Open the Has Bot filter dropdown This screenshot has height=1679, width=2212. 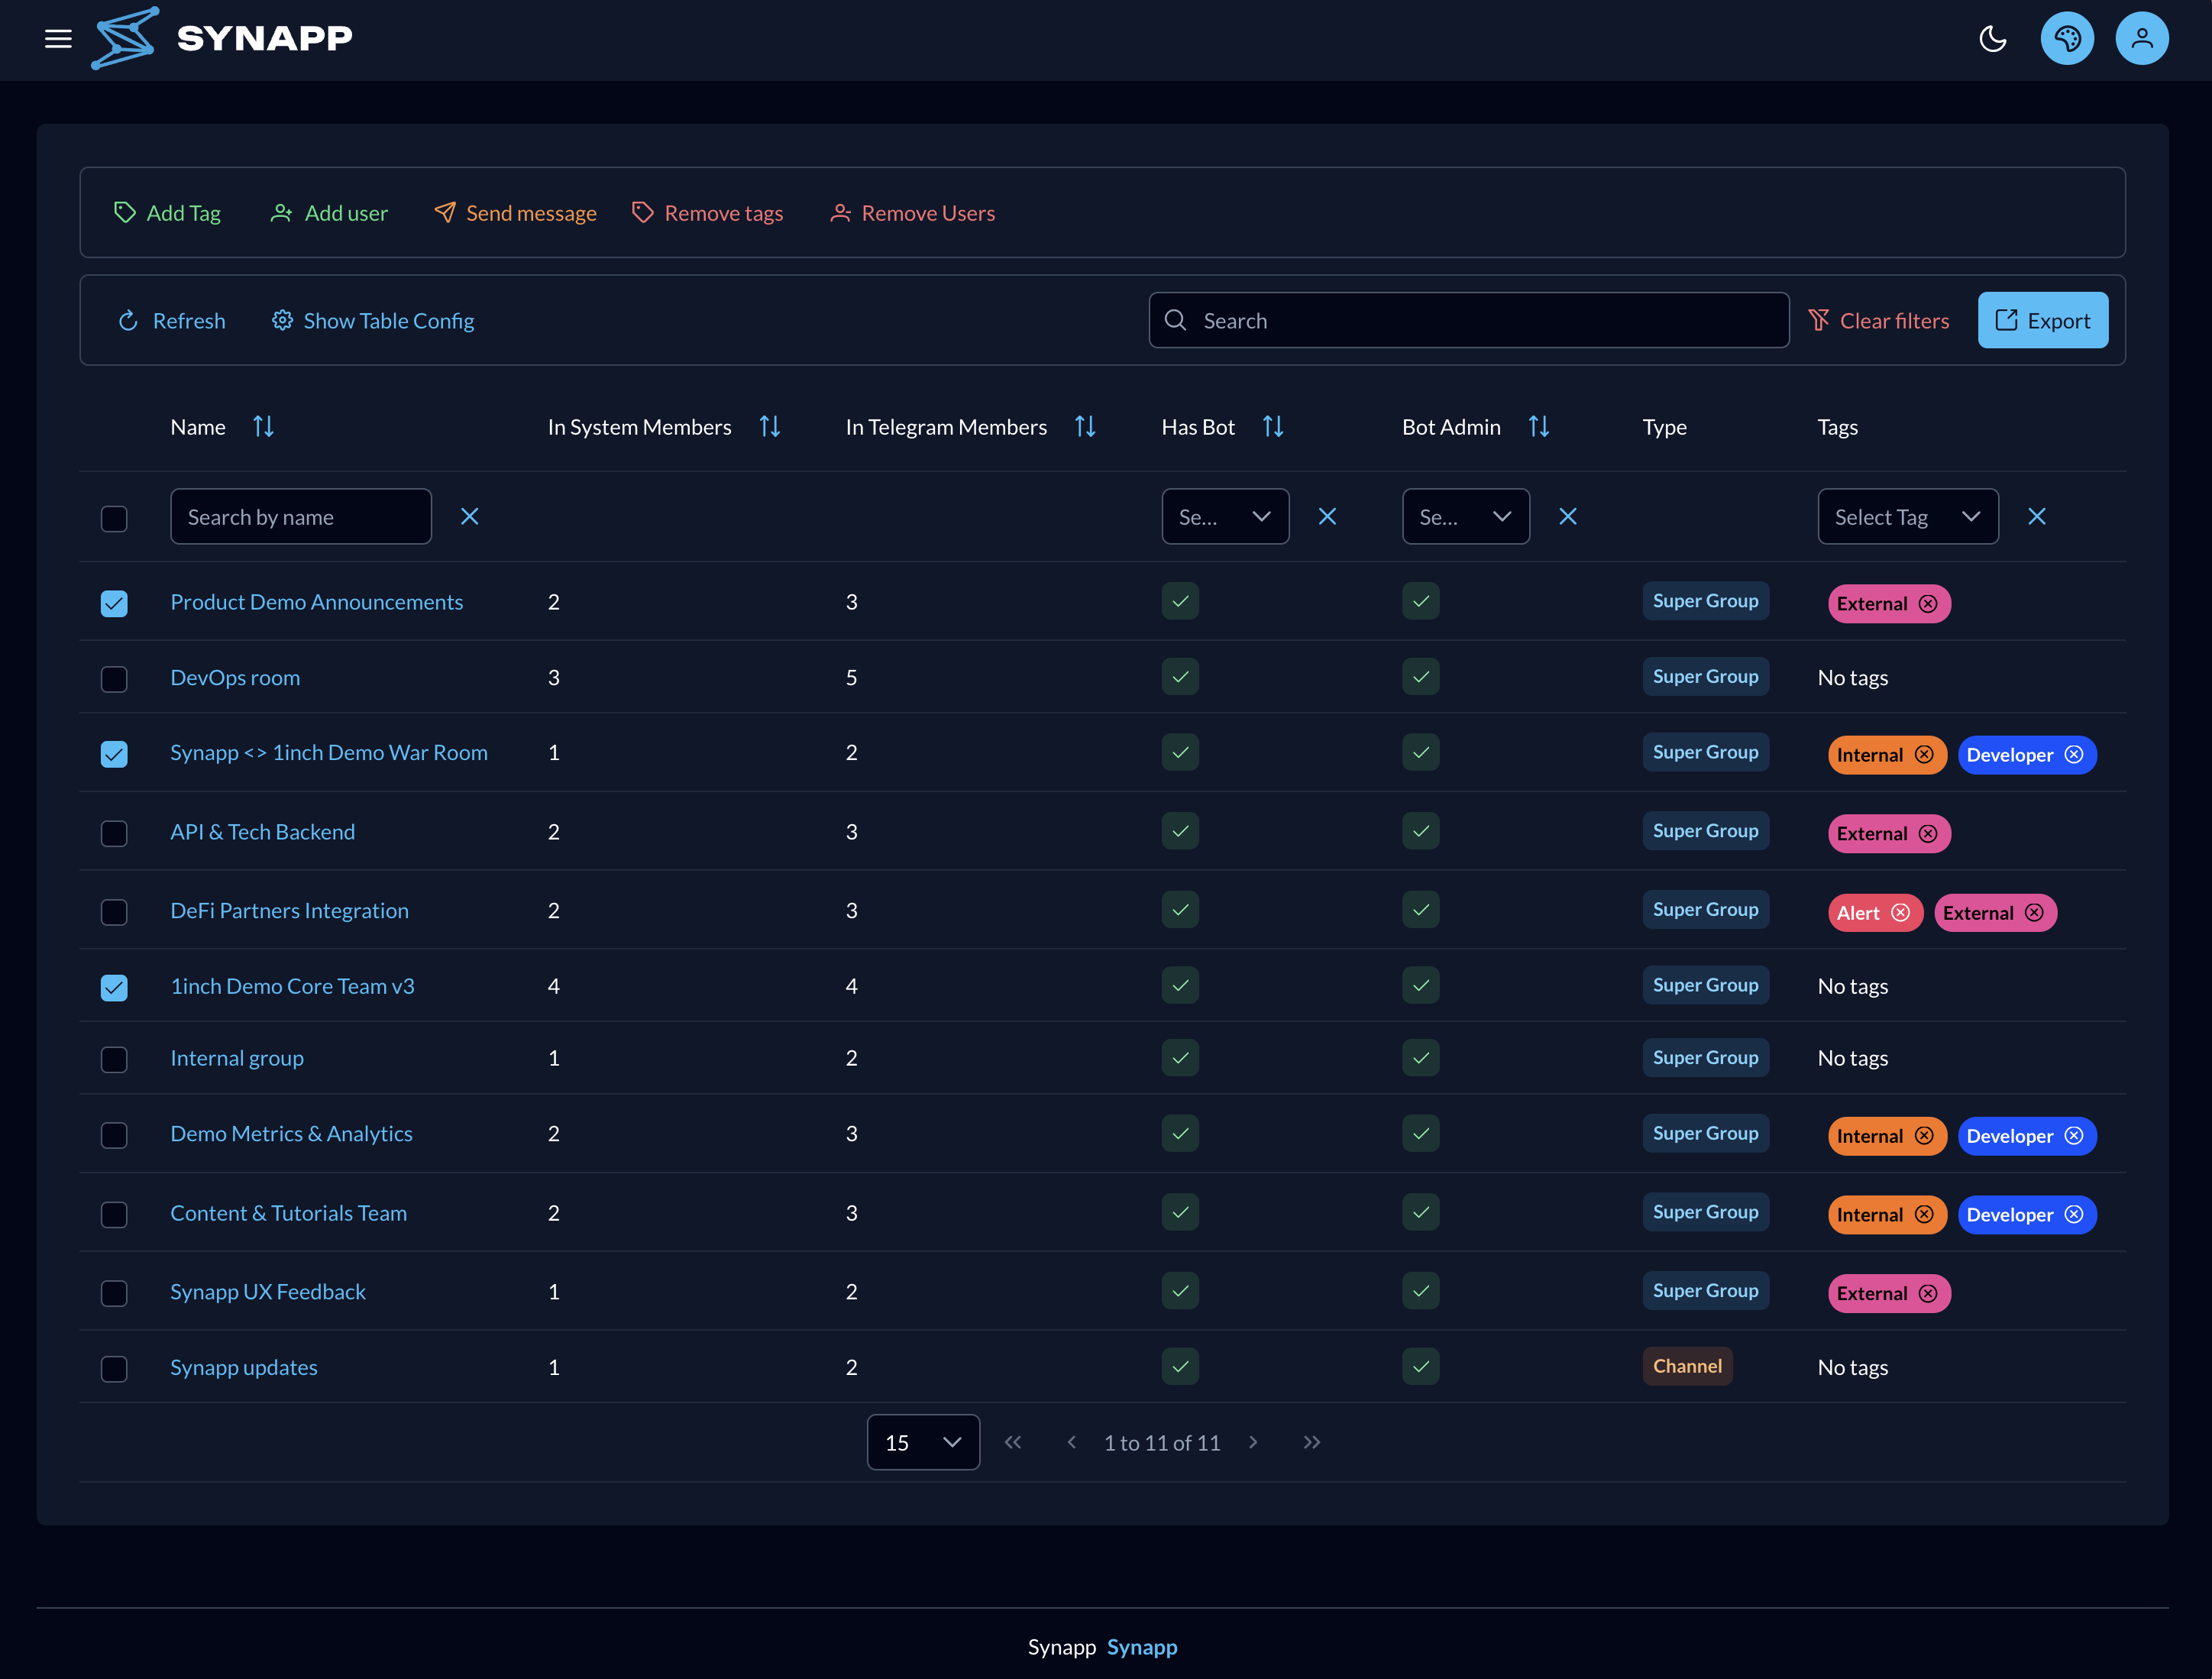click(1225, 516)
